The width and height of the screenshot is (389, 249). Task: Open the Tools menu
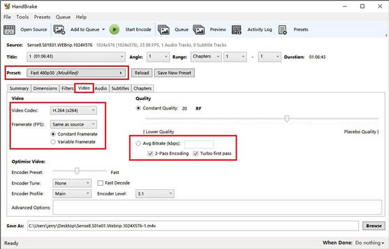point(22,17)
